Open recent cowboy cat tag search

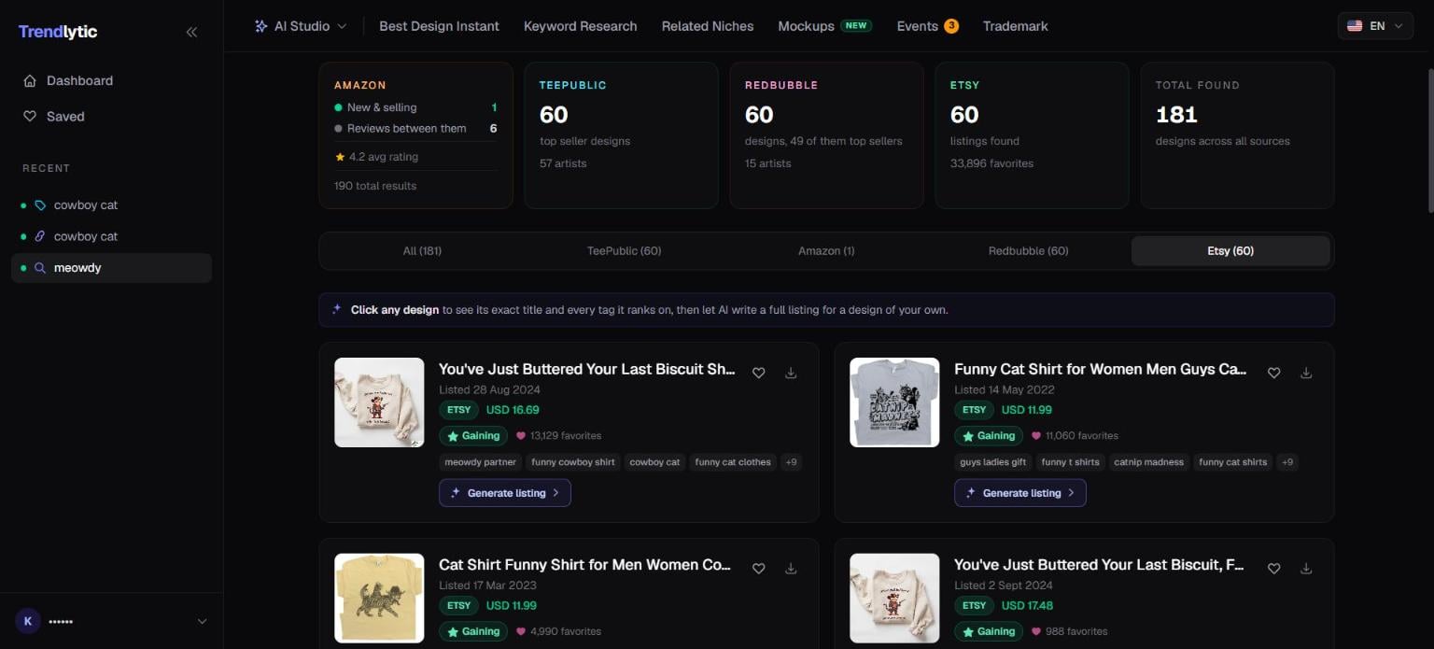click(111, 205)
